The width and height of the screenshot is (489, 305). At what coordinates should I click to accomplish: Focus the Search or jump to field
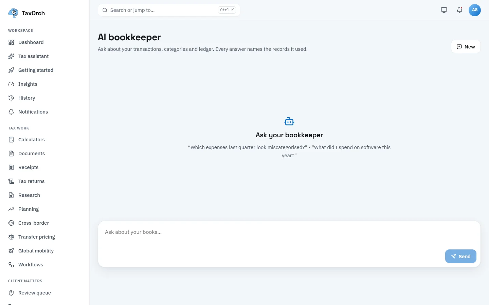(169, 10)
